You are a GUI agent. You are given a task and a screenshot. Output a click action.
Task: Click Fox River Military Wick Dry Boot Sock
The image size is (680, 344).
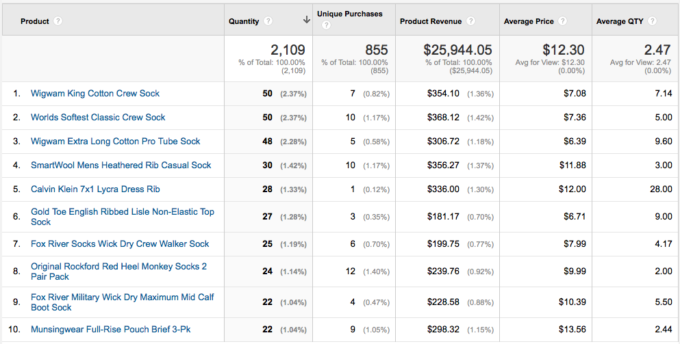pyautogui.click(x=123, y=302)
